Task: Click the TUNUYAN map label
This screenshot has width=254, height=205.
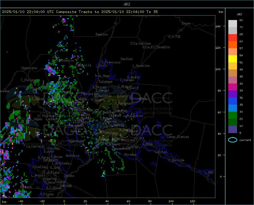Action: pos(65,186)
